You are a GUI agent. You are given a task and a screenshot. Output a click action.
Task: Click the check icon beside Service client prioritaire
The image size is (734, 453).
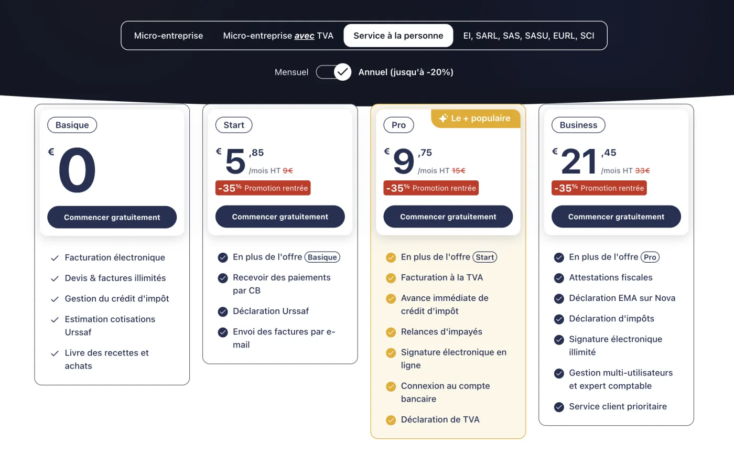tap(559, 407)
